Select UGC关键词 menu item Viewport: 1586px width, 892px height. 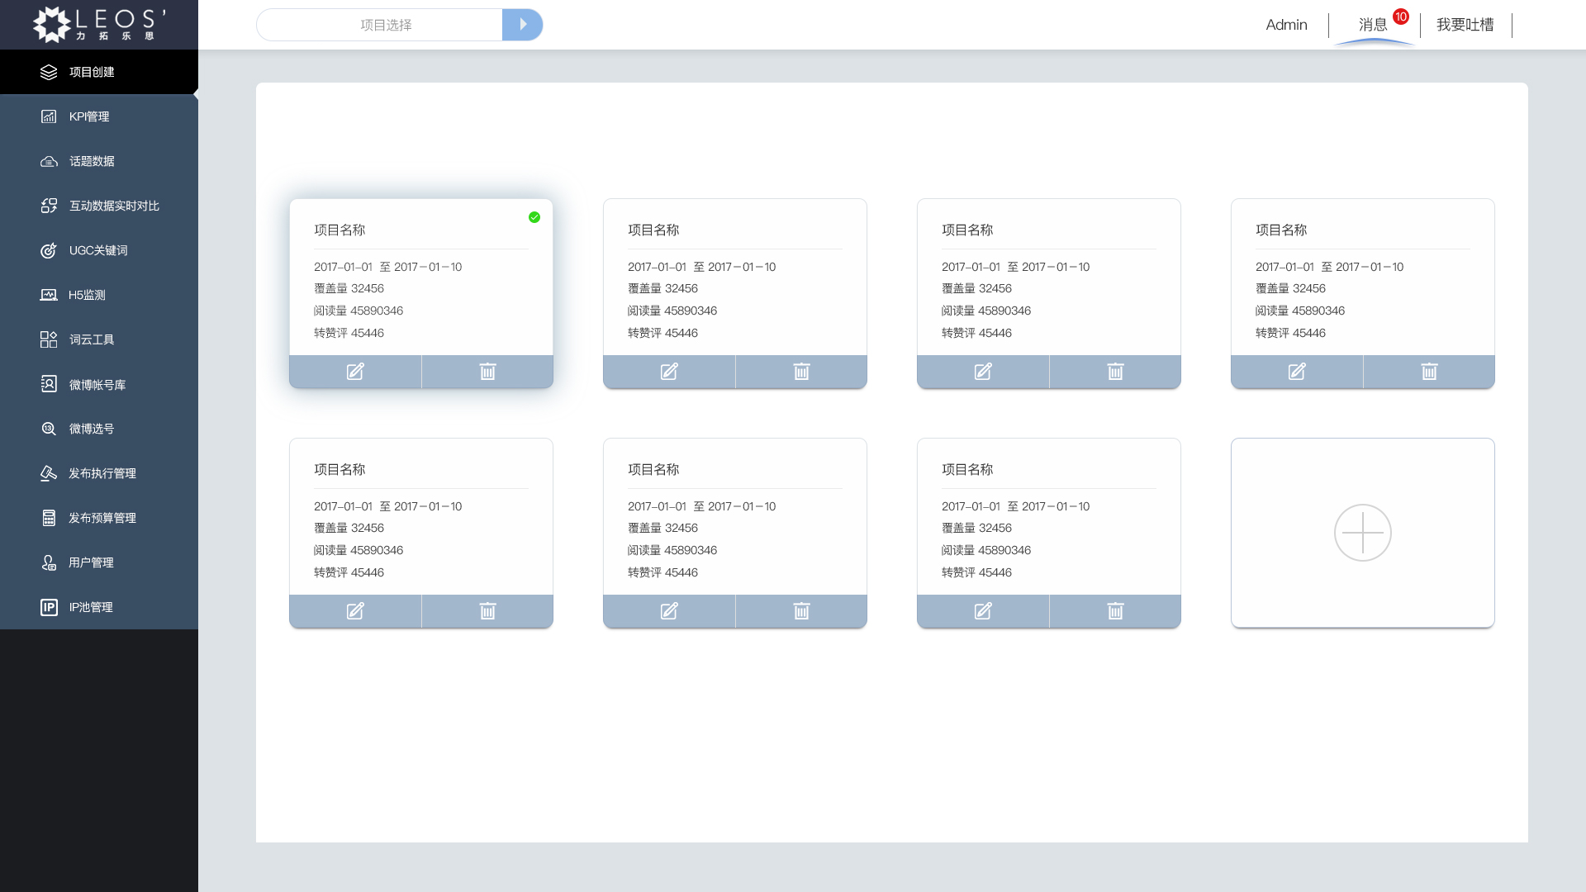(x=99, y=250)
